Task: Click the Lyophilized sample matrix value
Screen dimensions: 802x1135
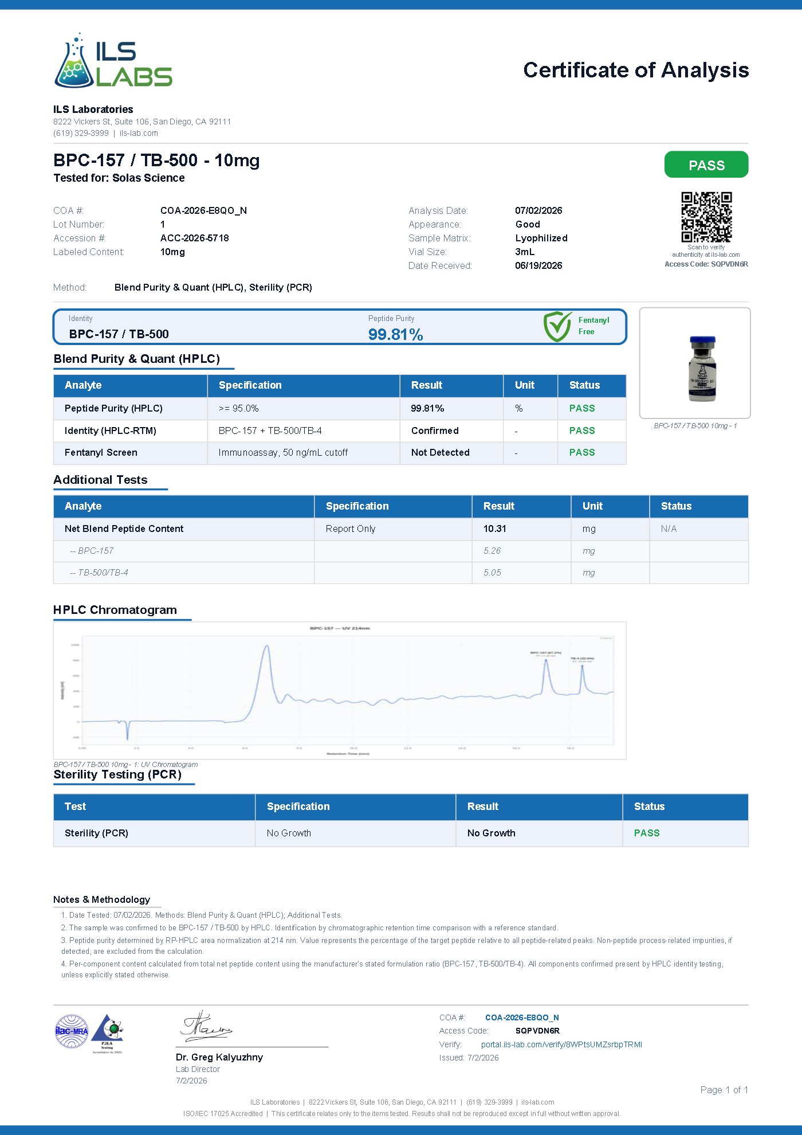Action: [x=541, y=238]
